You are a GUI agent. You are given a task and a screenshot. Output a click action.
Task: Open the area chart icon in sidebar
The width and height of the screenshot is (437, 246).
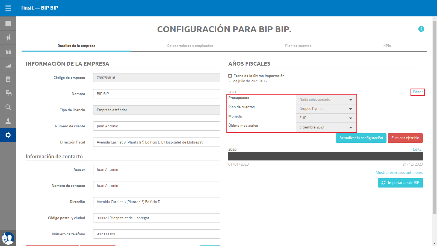(x=8, y=65)
